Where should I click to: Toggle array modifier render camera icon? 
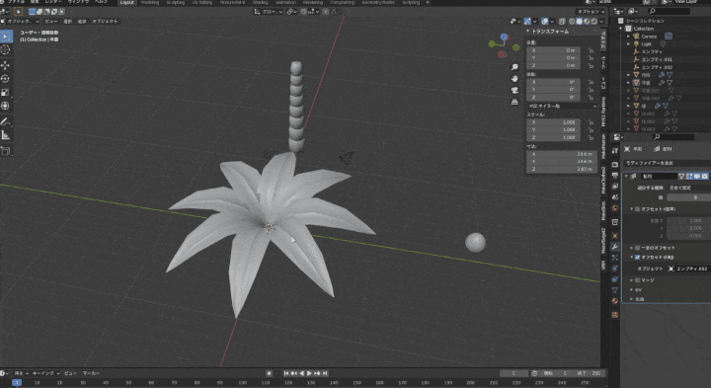(705, 176)
